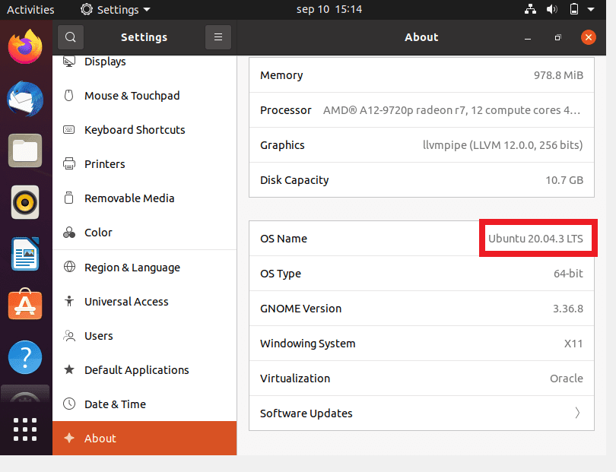
Task: Show applications grid
Action: [x=25, y=429]
